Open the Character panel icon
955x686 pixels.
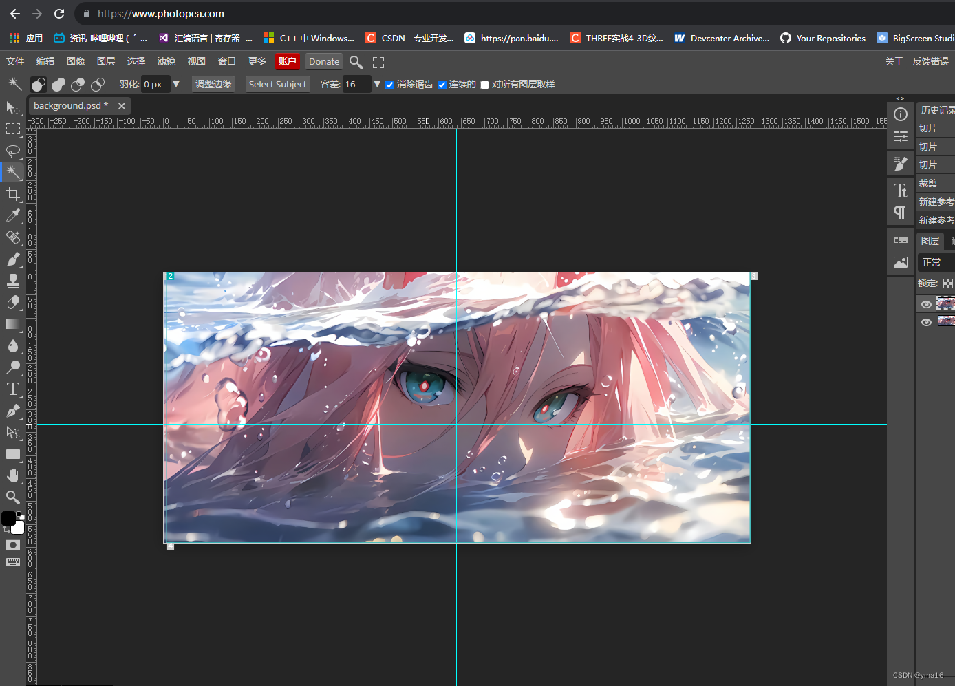901,191
